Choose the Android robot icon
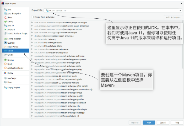184x126 pixels. click(x=6, y=30)
